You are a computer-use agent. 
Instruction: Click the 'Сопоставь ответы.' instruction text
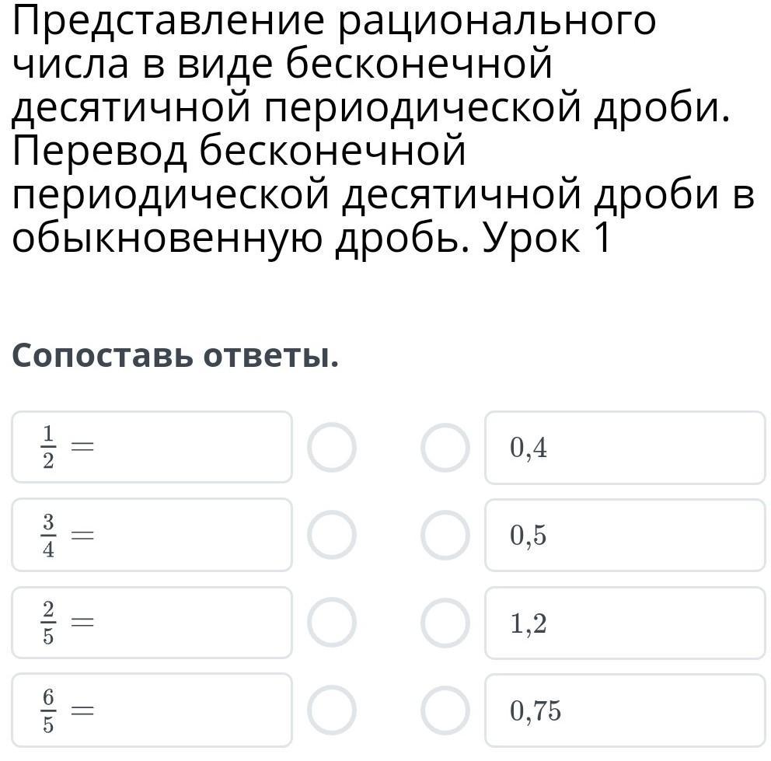[x=176, y=354]
